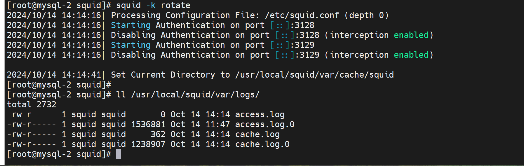Click the empty prompt line above the ll command
The height and width of the screenshot is (166, 524).
coord(58,85)
